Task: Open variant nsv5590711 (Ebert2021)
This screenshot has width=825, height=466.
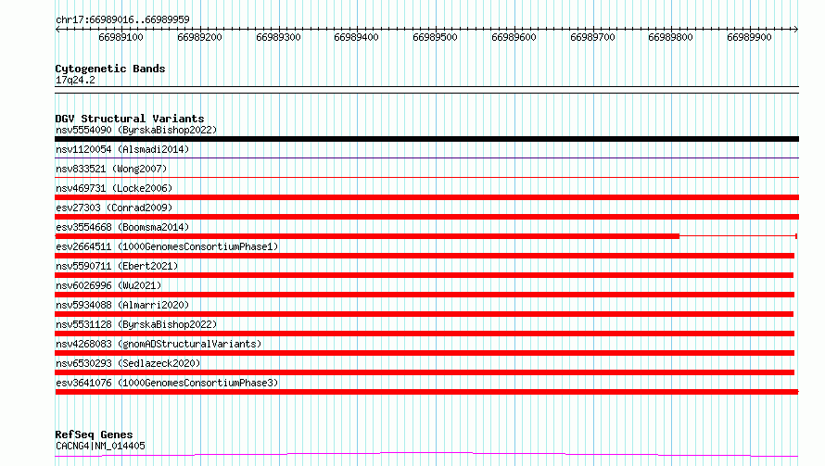Action: pos(117,266)
